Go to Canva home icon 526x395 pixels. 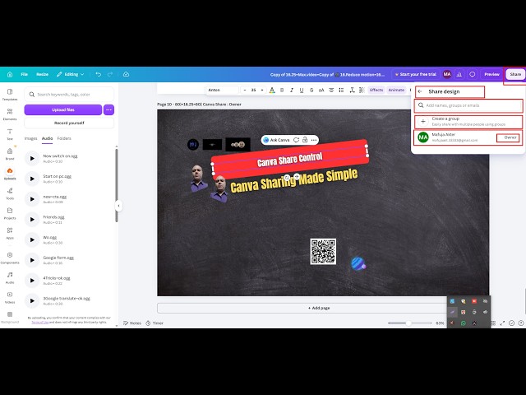[10, 74]
